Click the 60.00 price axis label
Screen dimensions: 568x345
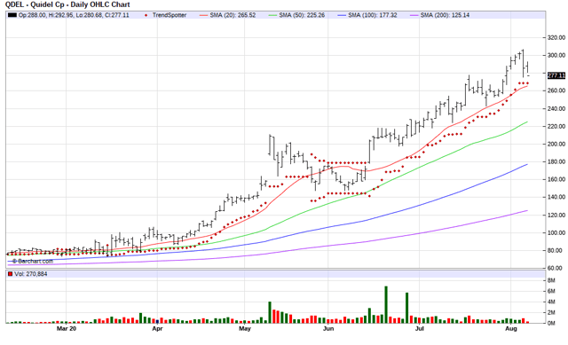pyautogui.click(x=555, y=268)
